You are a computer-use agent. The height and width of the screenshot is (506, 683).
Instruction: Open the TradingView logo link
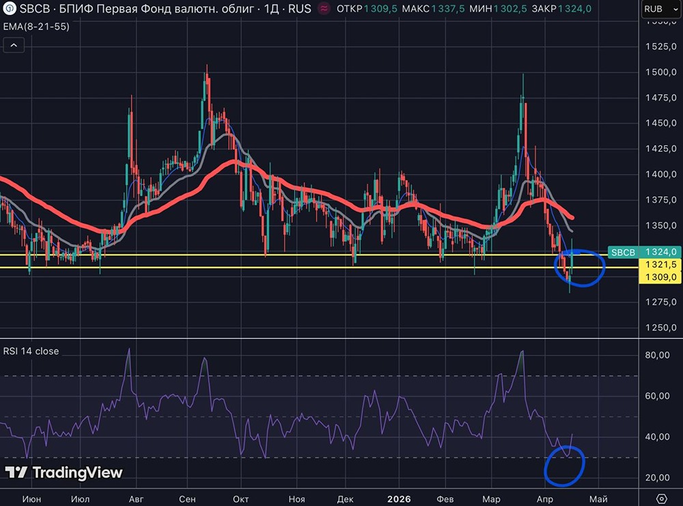64,473
